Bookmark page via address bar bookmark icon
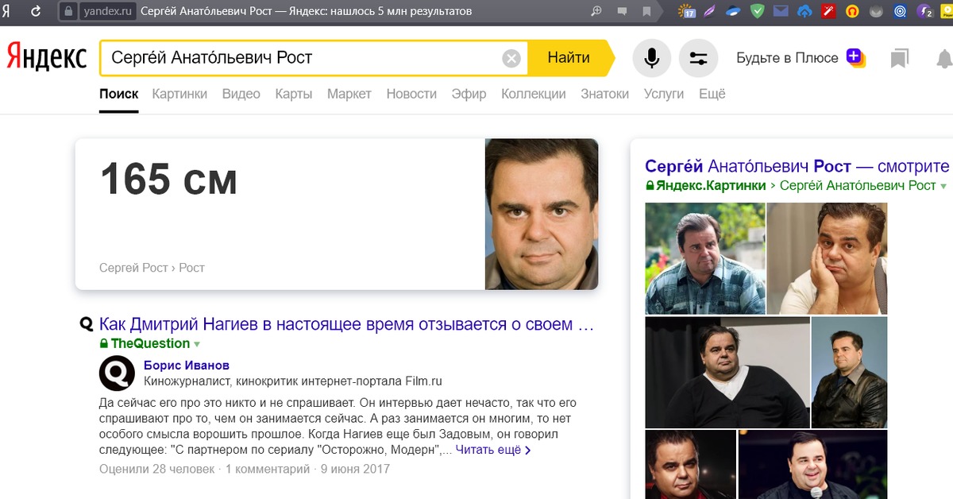Image resolution: width=953 pixels, height=499 pixels. [x=647, y=11]
